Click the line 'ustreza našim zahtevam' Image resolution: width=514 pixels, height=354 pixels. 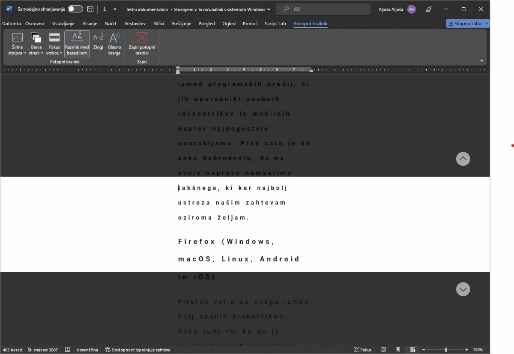coord(232,203)
